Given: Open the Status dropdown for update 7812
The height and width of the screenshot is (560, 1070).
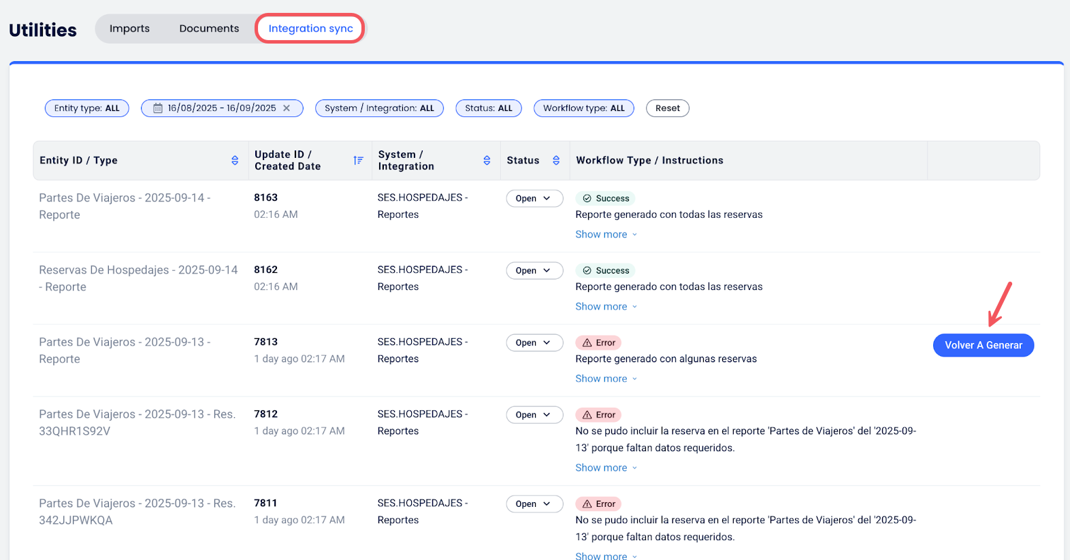Looking at the screenshot, I should (534, 415).
